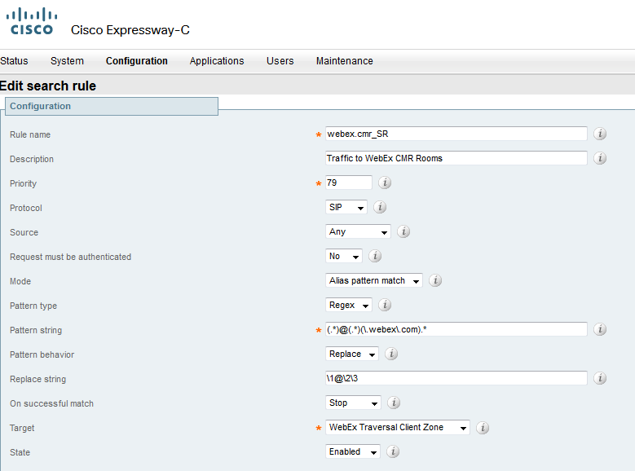Open On successful match Stop dropdown

pos(353,403)
